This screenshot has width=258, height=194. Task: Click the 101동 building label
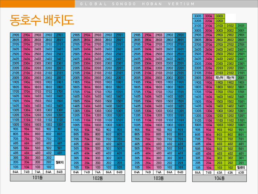point(37,178)
